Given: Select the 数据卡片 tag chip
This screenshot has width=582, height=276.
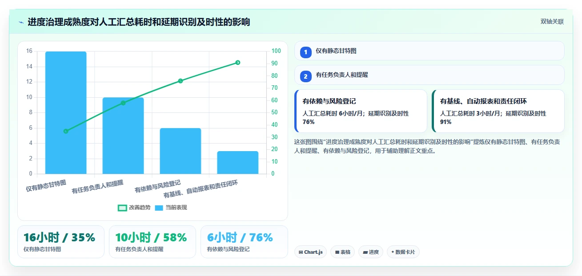Looking at the screenshot, I should click(403, 252).
